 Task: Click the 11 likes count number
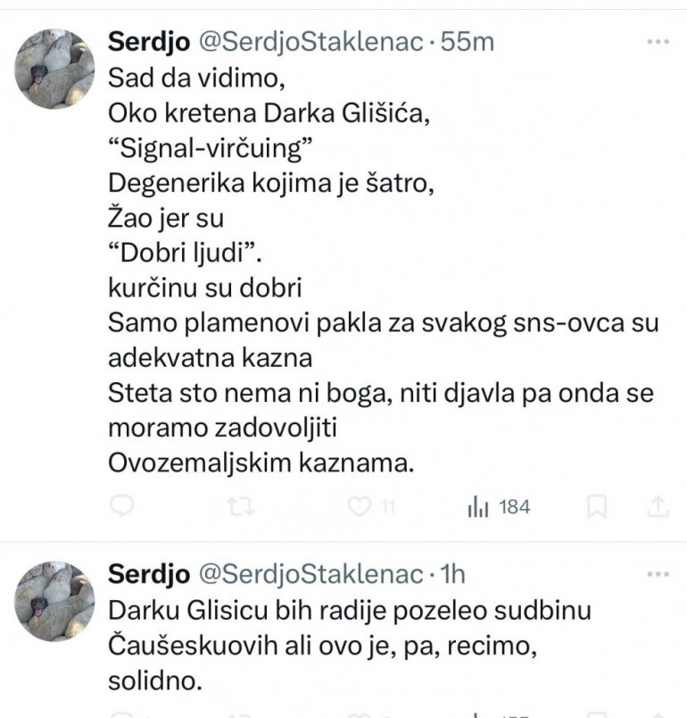(388, 507)
